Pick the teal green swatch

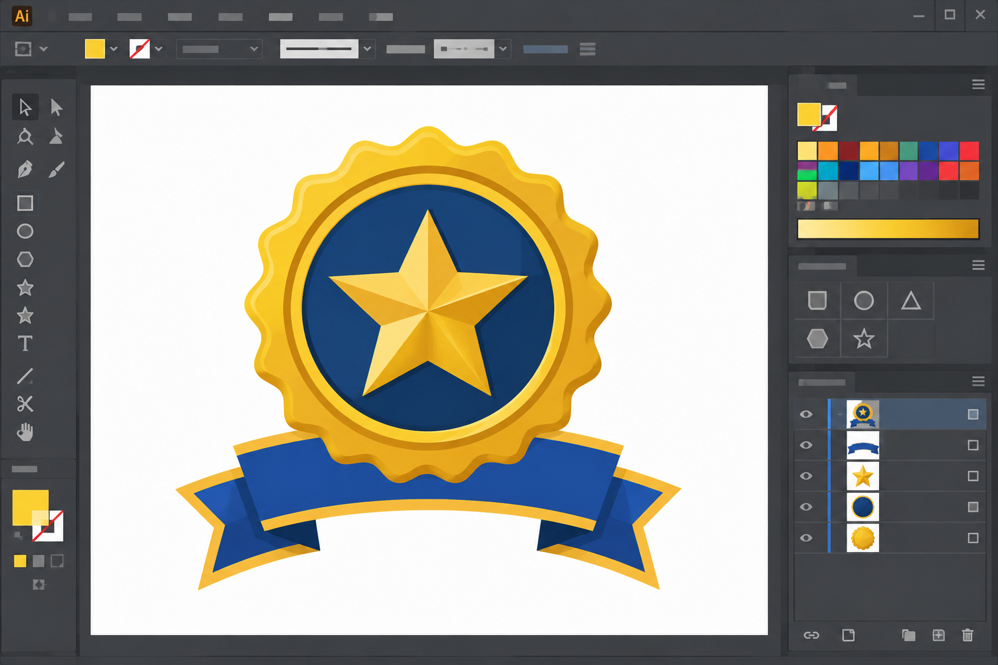point(908,151)
